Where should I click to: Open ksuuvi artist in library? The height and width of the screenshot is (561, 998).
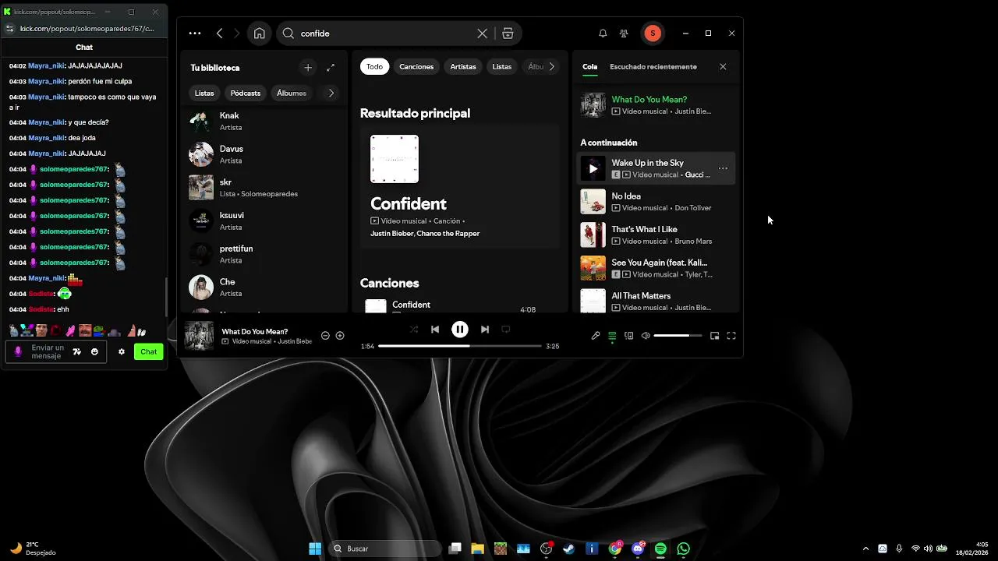coord(265,221)
